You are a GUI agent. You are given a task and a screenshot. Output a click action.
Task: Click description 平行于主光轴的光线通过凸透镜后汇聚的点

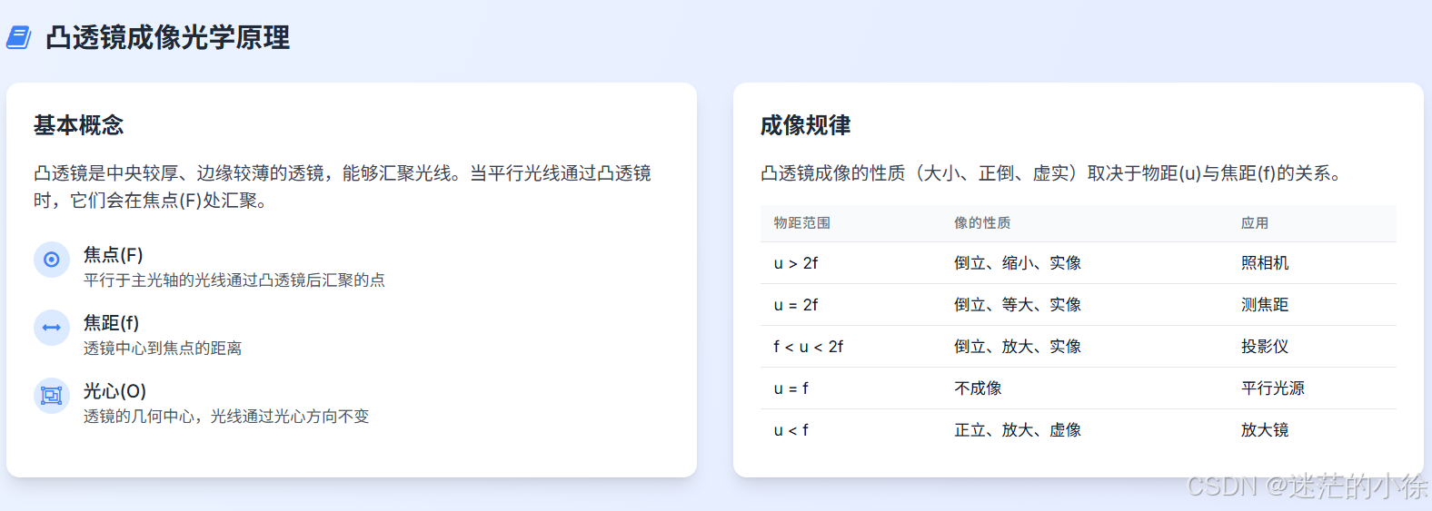[234, 280]
